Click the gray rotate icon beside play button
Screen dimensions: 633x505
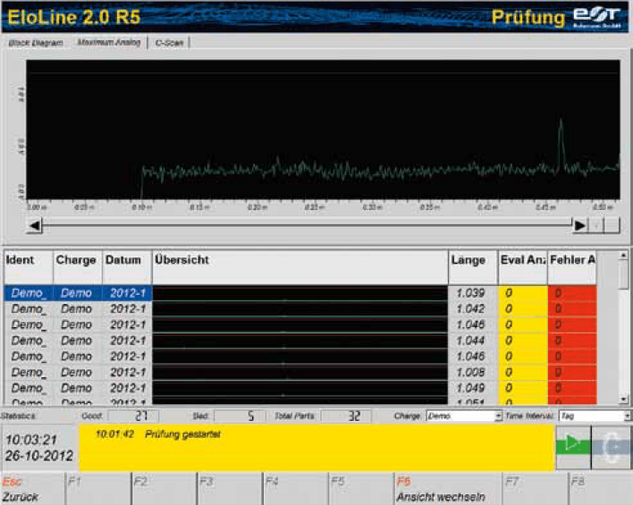tap(612, 447)
